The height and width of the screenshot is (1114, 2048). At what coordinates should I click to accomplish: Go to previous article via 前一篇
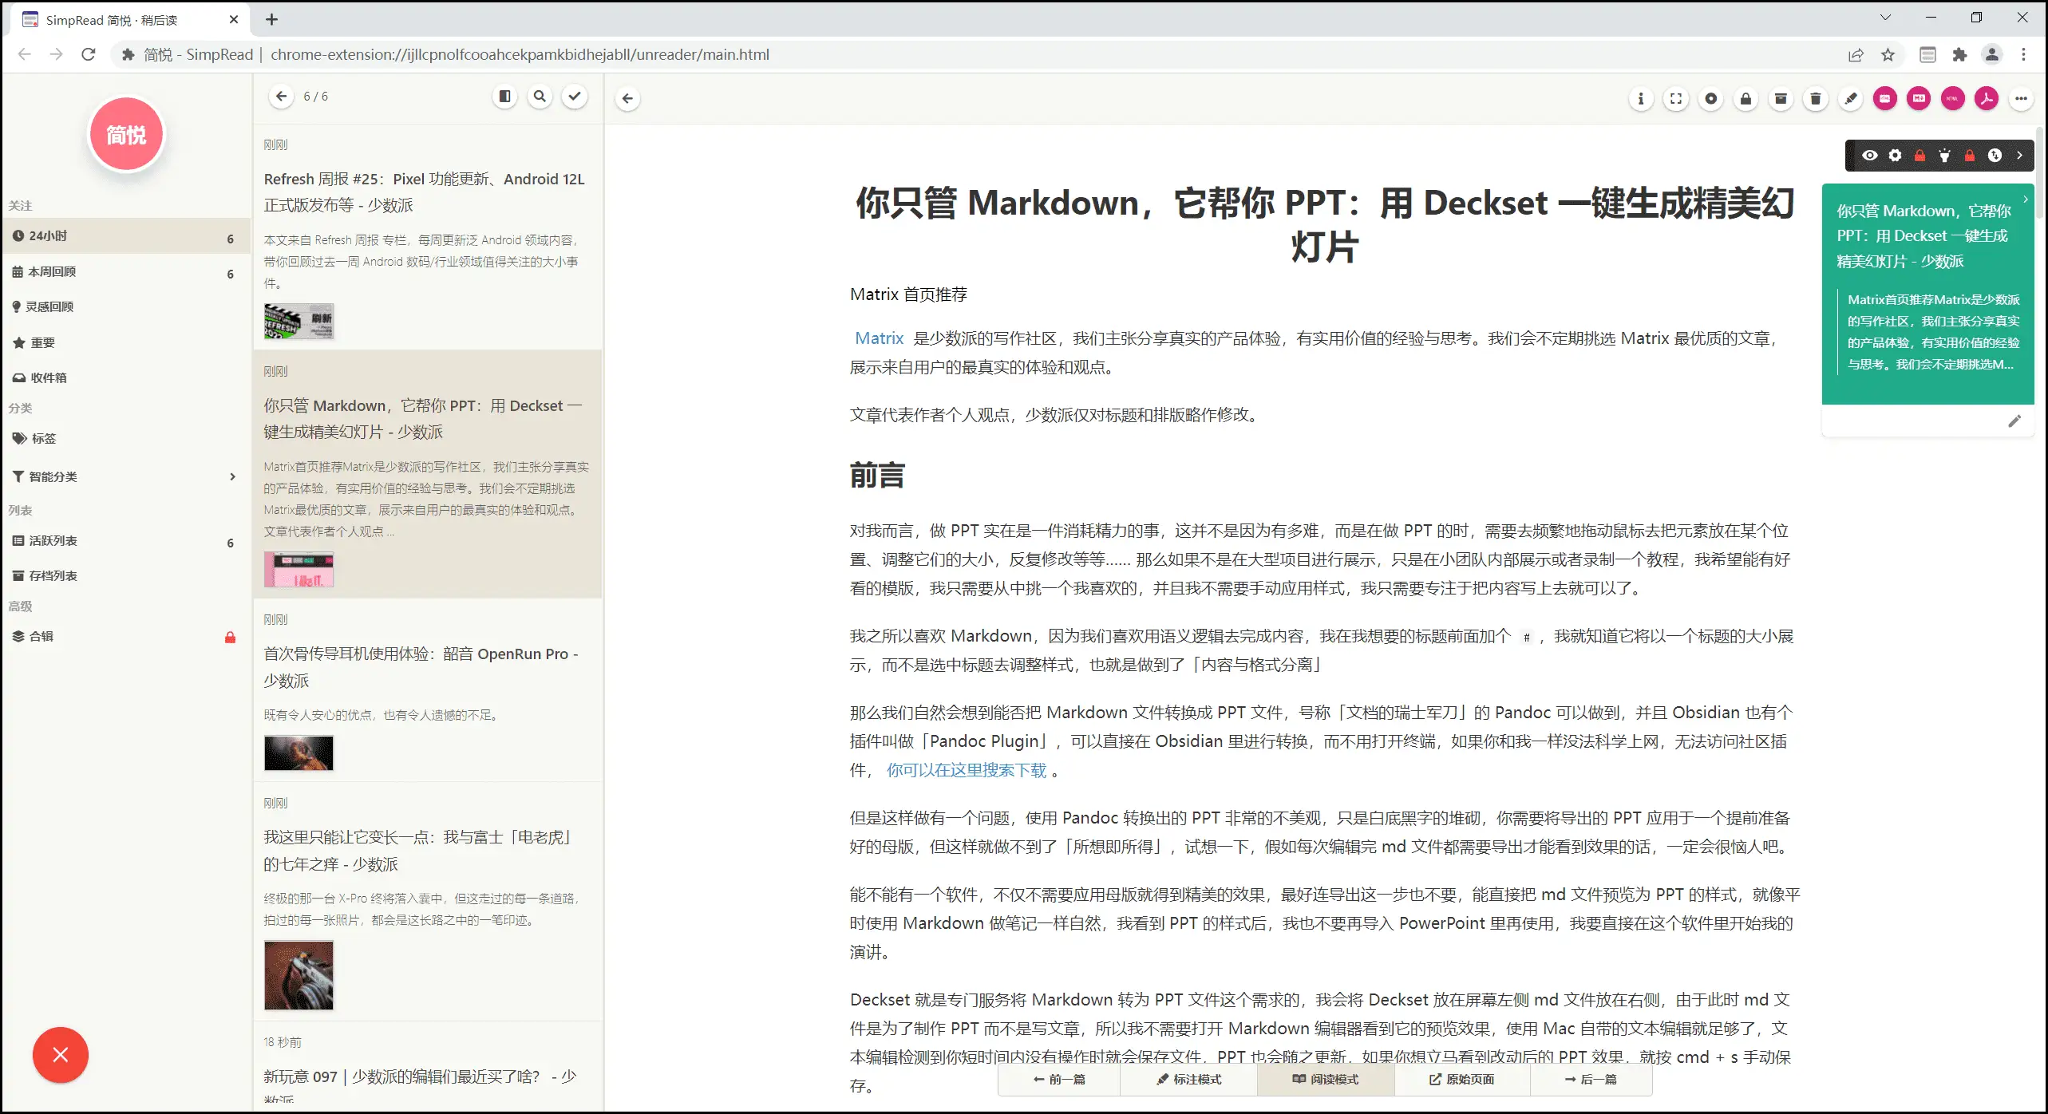click(1059, 1080)
